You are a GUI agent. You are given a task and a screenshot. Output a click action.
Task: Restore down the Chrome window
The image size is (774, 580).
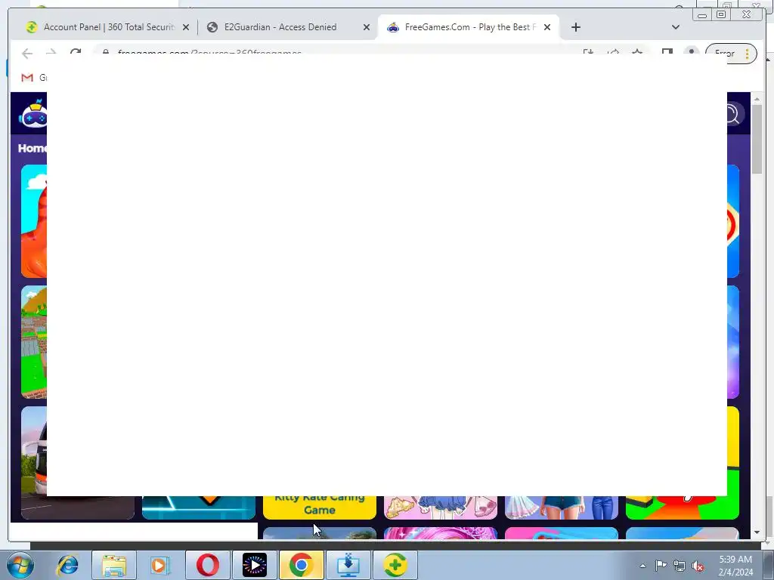tap(721, 15)
